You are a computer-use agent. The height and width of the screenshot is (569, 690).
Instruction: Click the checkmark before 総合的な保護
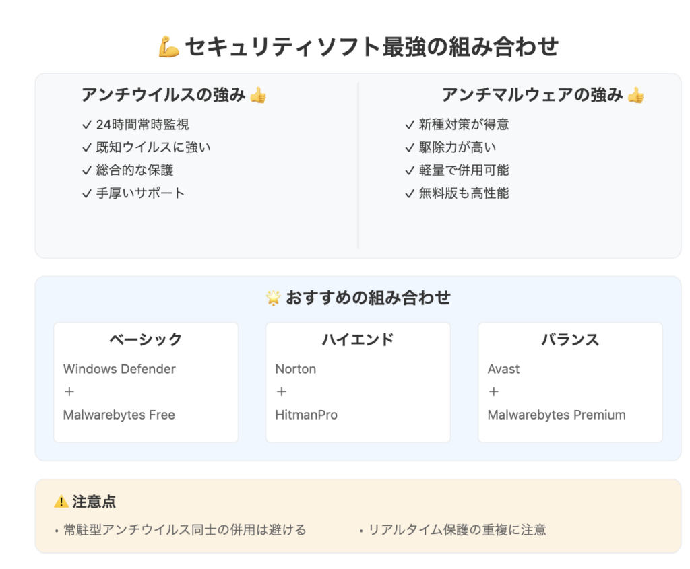click(x=87, y=170)
